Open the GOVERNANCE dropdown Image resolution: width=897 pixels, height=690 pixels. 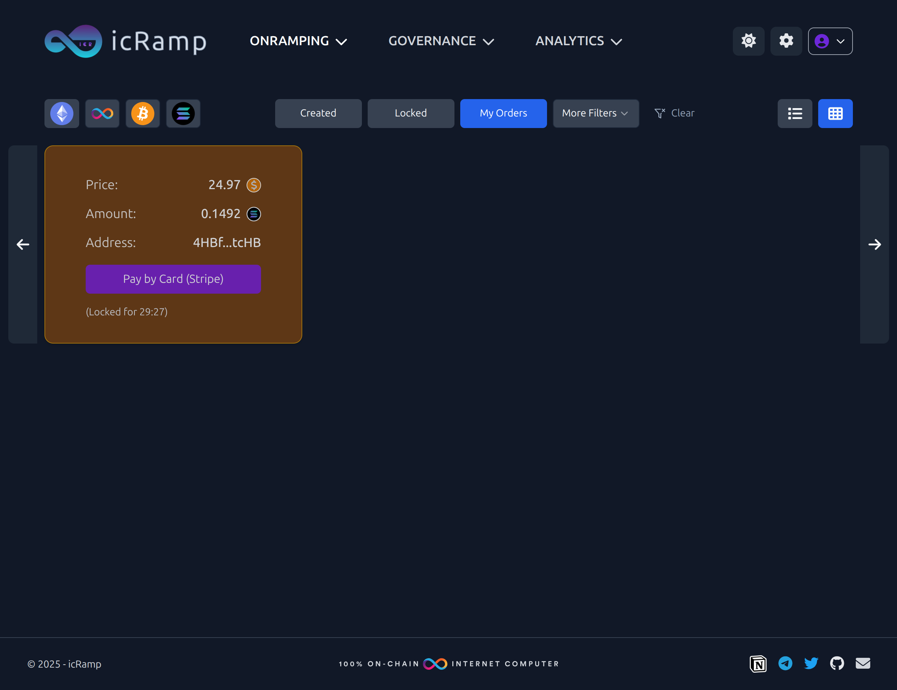point(441,41)
